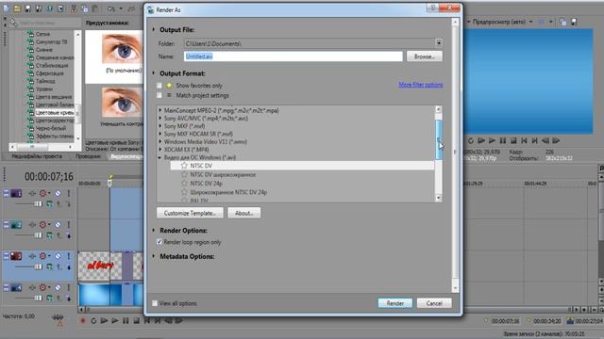Viewport: 604px width, 339px height.
Task: Enable Show favorites only checkbox
Action: point(159,86)
